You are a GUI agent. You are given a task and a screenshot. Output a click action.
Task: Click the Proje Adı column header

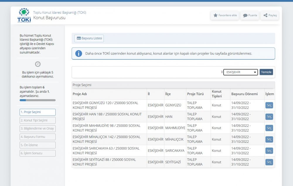coord(80,94)
